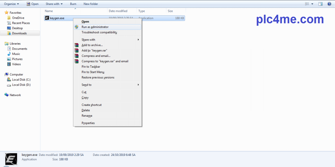Click the OneDrive icon in Favorites
The image size is (335, 167).
[9, 18]
